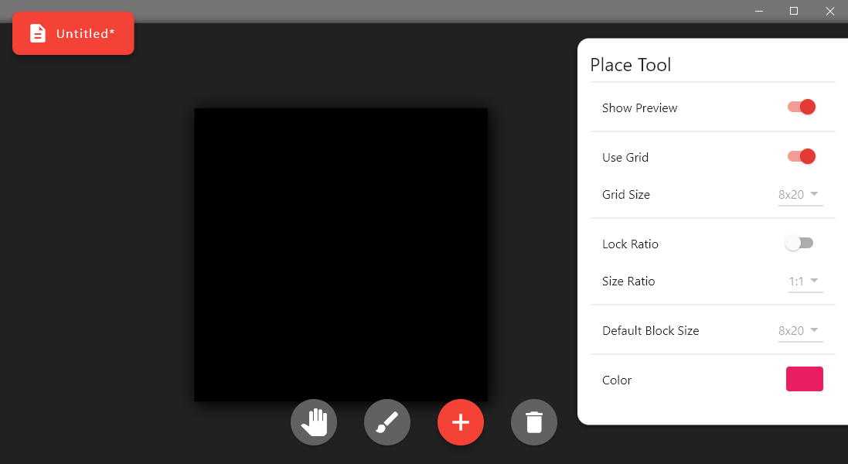Select the hand pan tool

[x=313, y=421]
